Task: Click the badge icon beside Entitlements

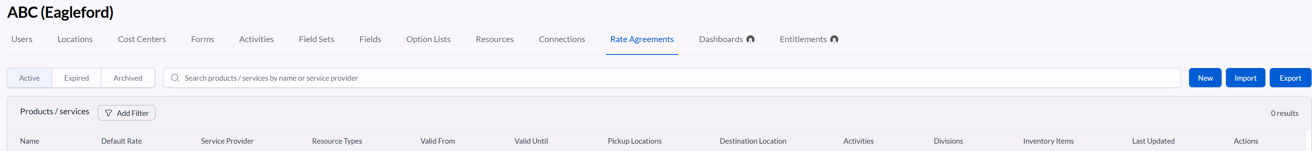Action: 834,39
